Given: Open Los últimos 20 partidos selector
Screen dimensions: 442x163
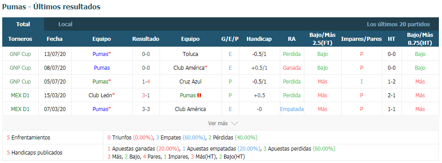Looking at the screenshot, I should click(x=398, y=24).
